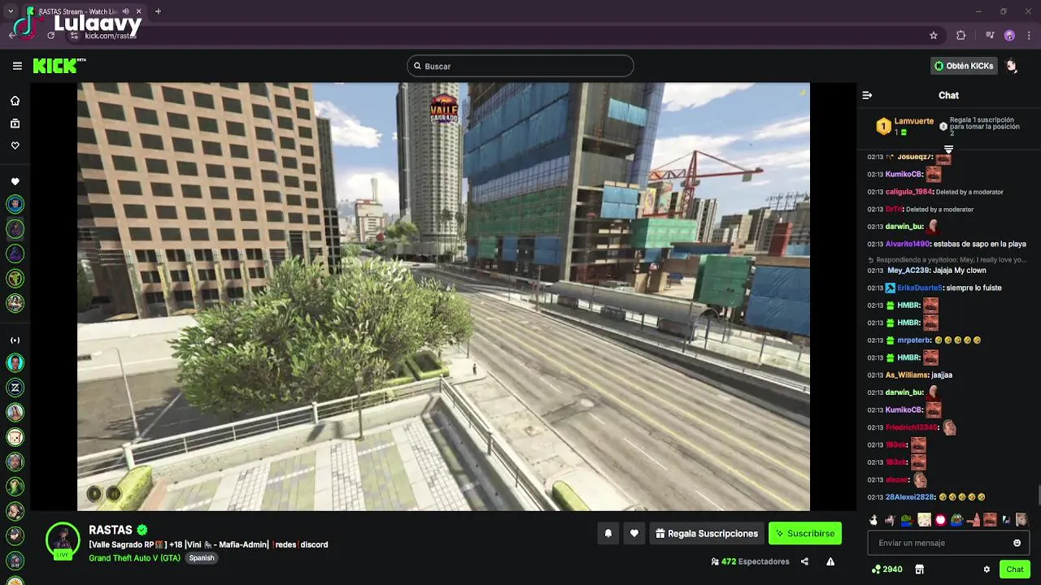Image resolution: width=1041 pixels, height=585 pixels.
Task: Click username As_Williams in chat
Action: point(907,375)
